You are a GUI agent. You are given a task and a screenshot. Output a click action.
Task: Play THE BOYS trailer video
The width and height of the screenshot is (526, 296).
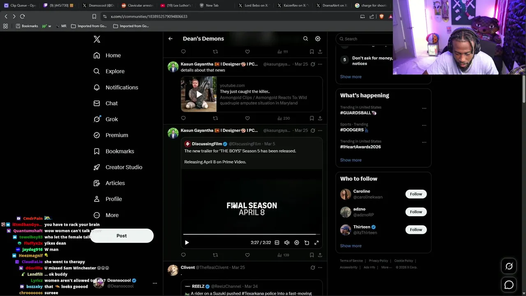click(187, 243)
